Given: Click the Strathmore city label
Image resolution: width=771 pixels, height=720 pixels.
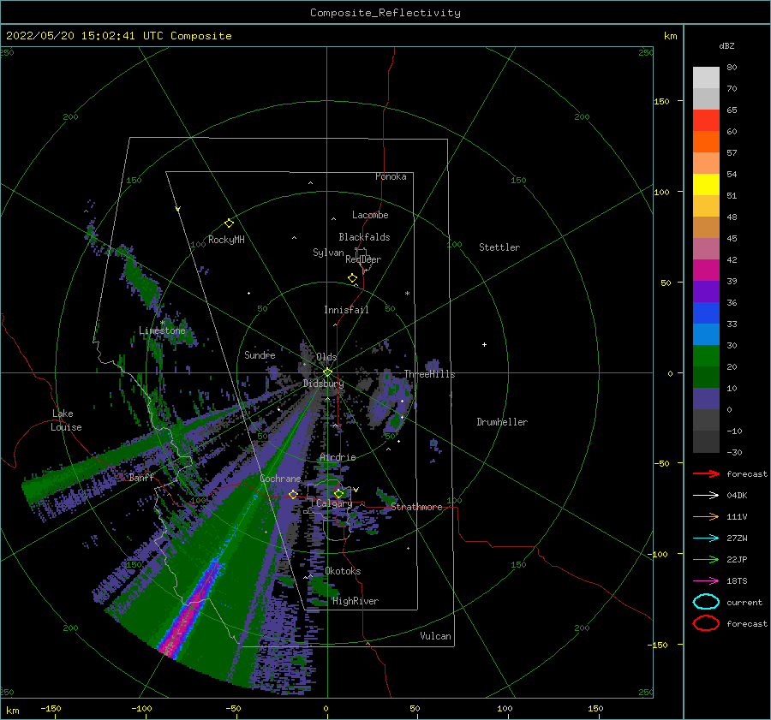Looking at the screenshot, I should 416,507.
